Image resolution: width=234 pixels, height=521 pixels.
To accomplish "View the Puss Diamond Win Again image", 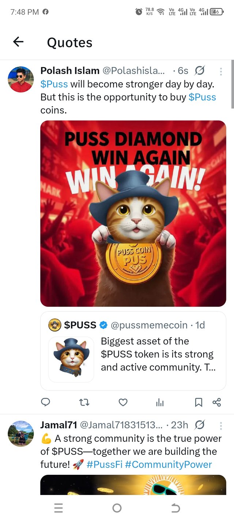I will tap(133, 214).
